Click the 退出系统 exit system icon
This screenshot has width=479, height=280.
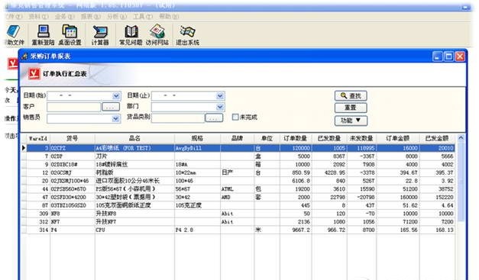[187, 35]
